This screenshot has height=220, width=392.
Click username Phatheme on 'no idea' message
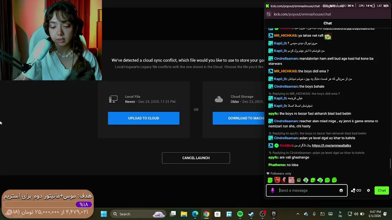tap(277, 165)
